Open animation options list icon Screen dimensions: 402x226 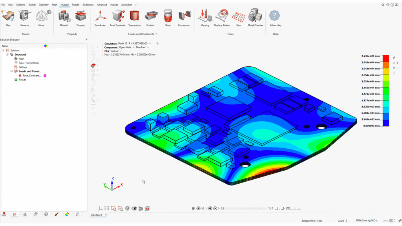pos(193,209)
